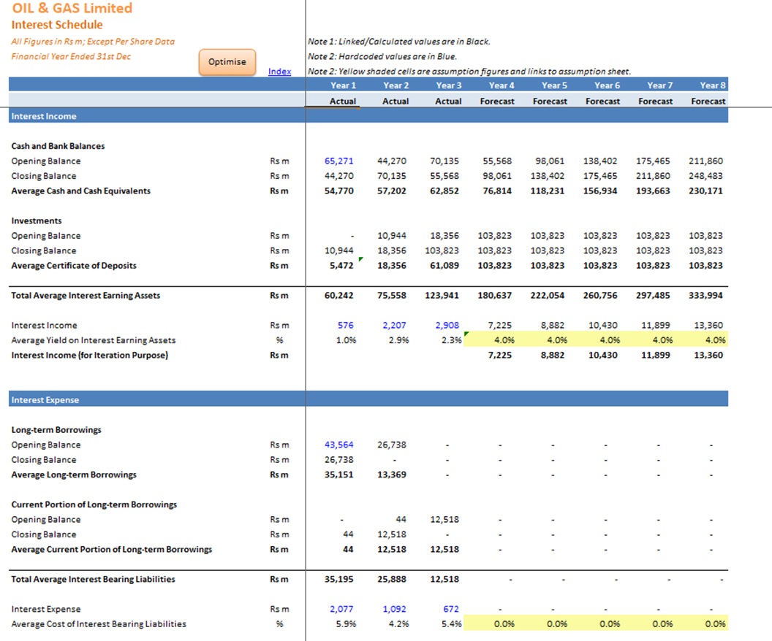Image resolution: width=772 pixels, height=641 pixels.
Task: Click the Long-term Borrowings subsection label
Action: click(x=56, y=429)
